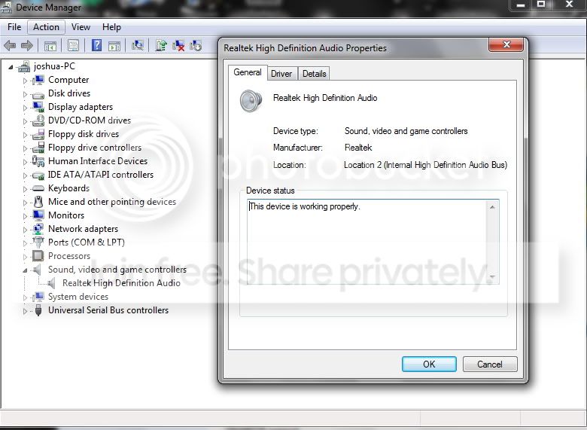The image size is (587, 430).
Task: Click the Monitors icon
Action: (38, 215)
